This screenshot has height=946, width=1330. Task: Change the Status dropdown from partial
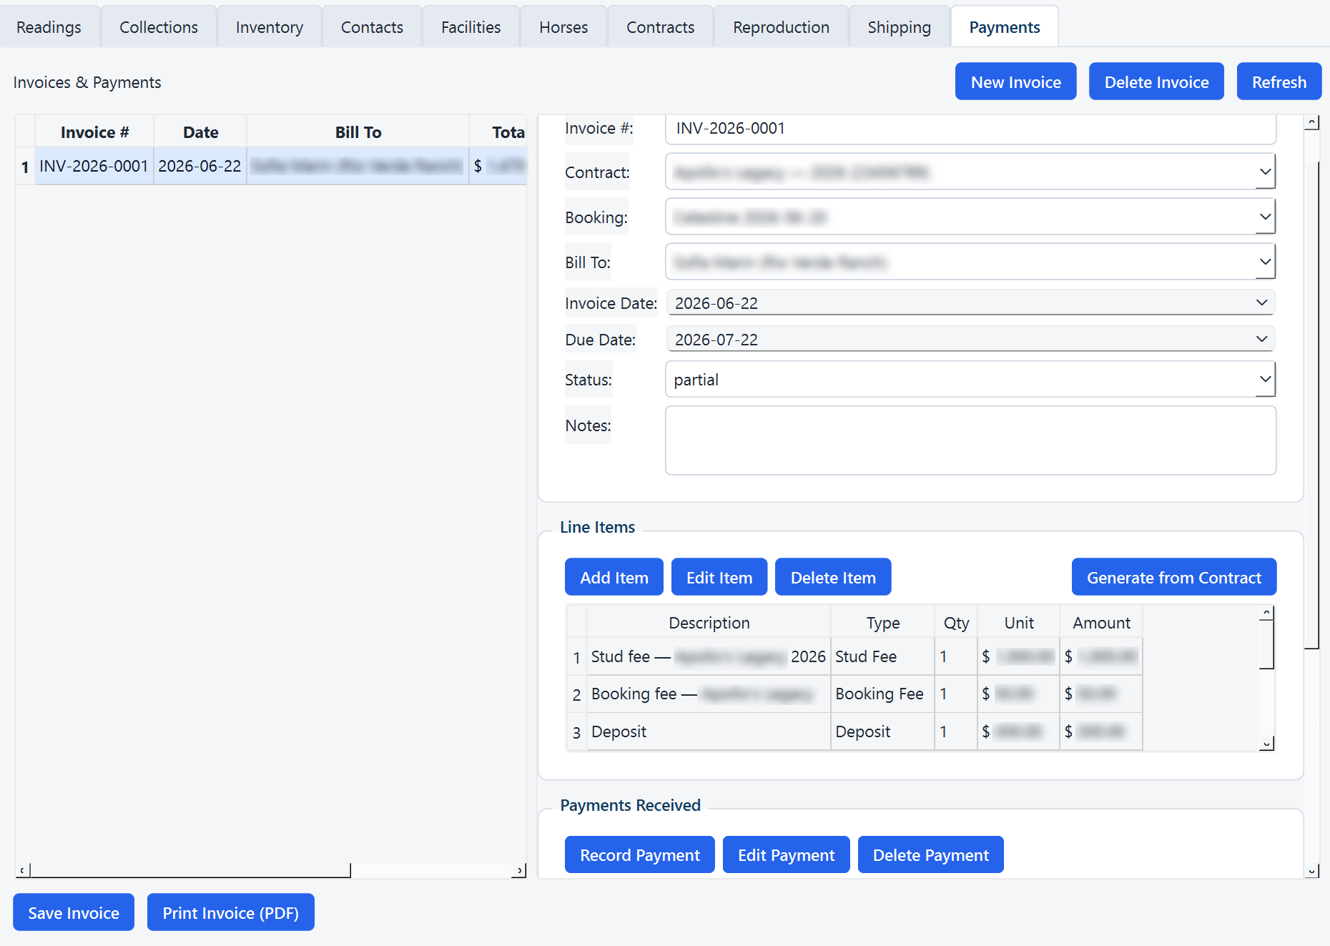point(970,379)
